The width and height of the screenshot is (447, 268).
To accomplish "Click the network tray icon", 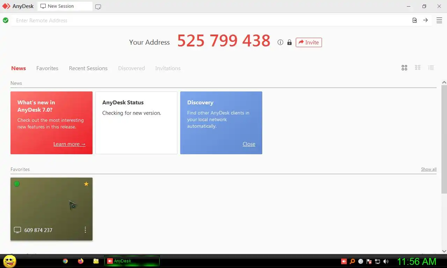I will click(x=378, y=261).
